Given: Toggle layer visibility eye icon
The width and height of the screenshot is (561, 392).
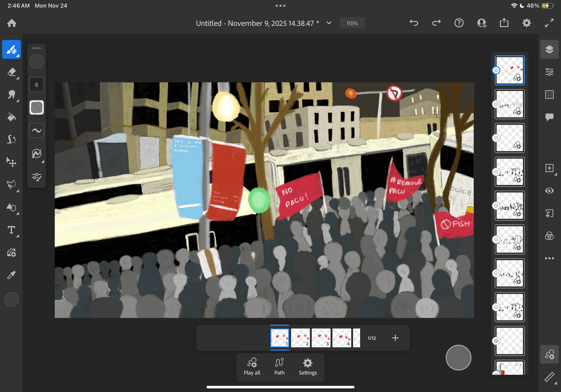Looking at the screenshot, I should click(x=549, y=191).
